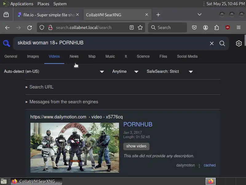
Task: Clear the search query with X
Action: (x=212, y=43)
